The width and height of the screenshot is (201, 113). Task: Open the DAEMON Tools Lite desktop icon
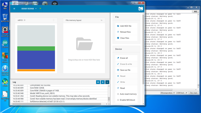coord(5,70)
